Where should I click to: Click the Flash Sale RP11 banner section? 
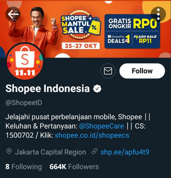(x=145, y=39)
